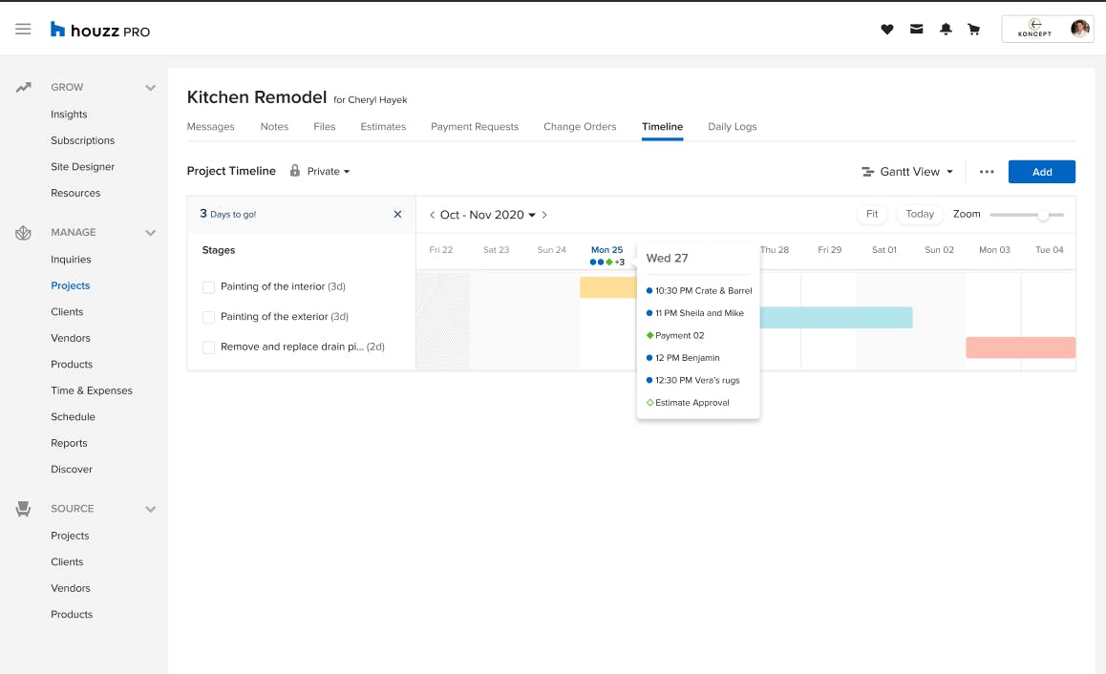Go to previous month with left arrow
Image resolution: width=1106 pixels, height=674 pixels.
[432, 215]
